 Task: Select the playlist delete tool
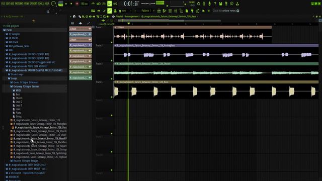click(87, 17)
